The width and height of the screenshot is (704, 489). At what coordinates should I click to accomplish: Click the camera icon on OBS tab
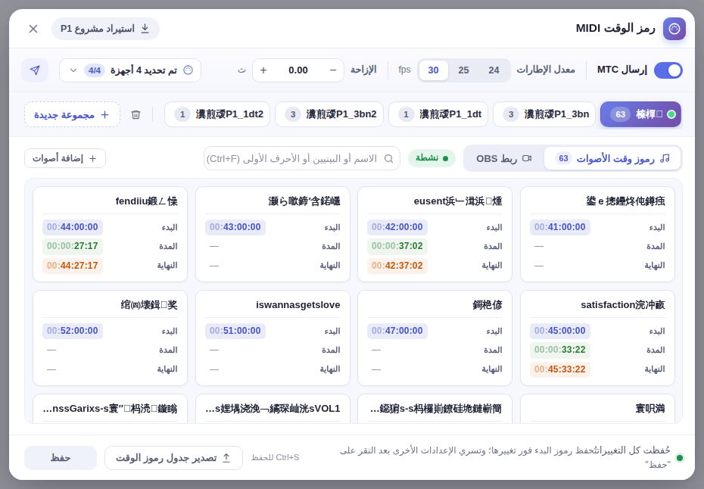coord(527,158)
